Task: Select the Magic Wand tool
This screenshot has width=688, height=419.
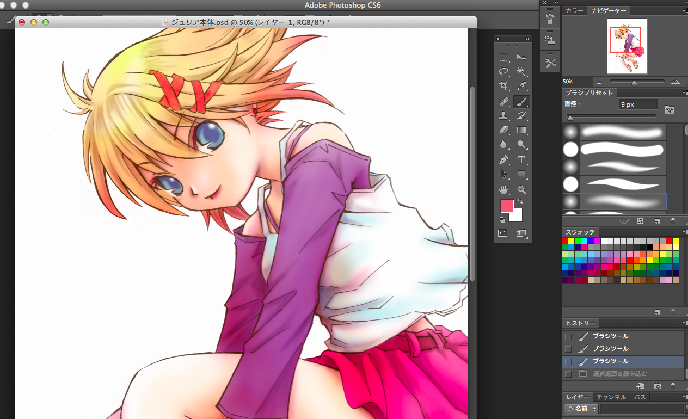Action: (521, 72)
